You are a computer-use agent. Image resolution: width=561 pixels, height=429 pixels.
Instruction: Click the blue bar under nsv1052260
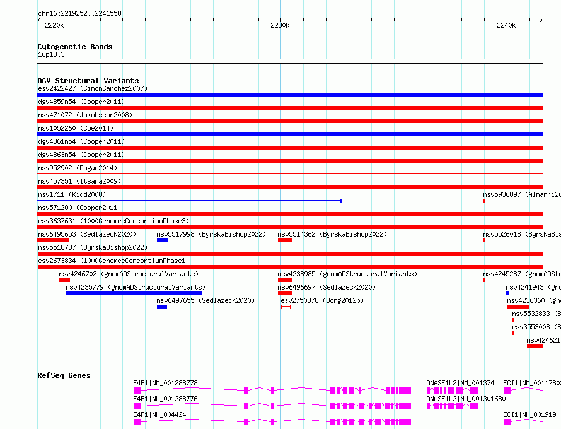(290, 134)
